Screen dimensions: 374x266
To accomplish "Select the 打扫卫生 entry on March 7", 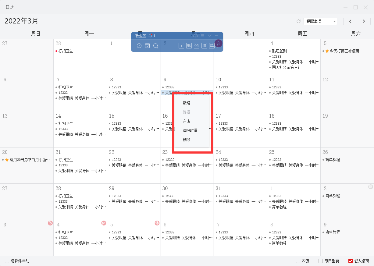I will (x=66, y=87).
